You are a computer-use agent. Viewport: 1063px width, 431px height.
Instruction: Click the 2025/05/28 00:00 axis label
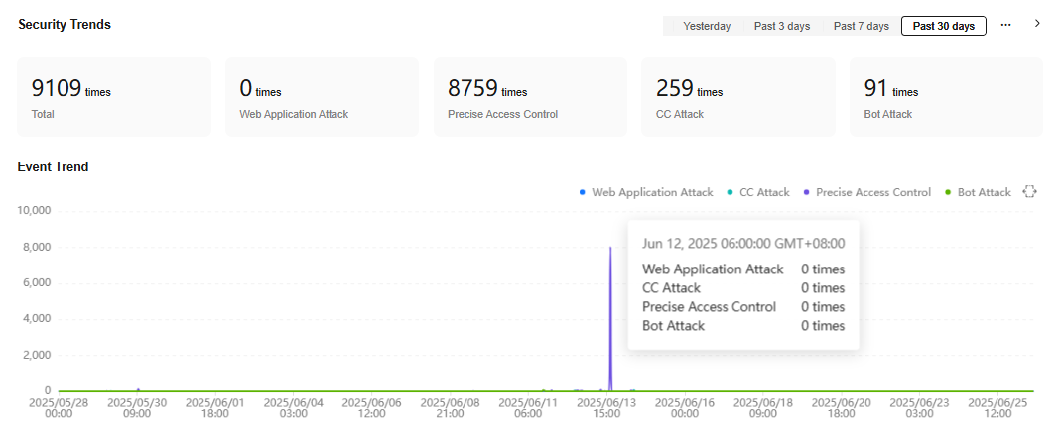(59, 407)
